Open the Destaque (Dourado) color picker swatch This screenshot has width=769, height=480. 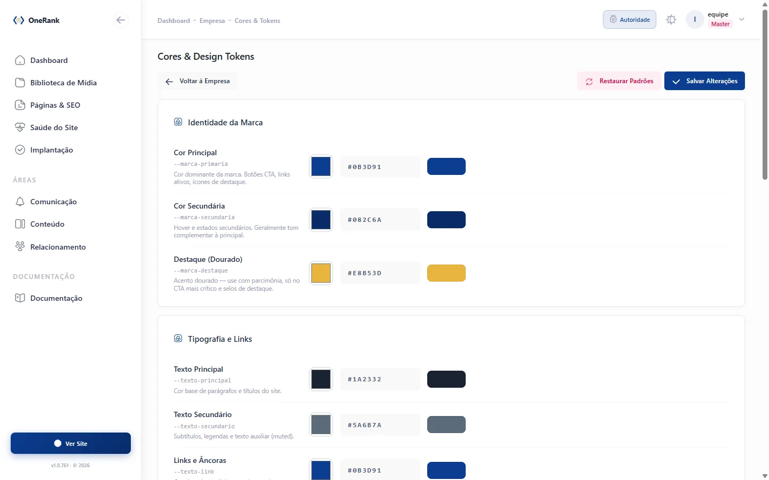pyautogui.click(x=321, y=273)
